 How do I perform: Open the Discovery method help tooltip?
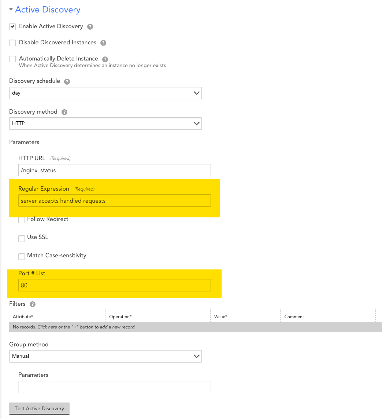[64, 112]
